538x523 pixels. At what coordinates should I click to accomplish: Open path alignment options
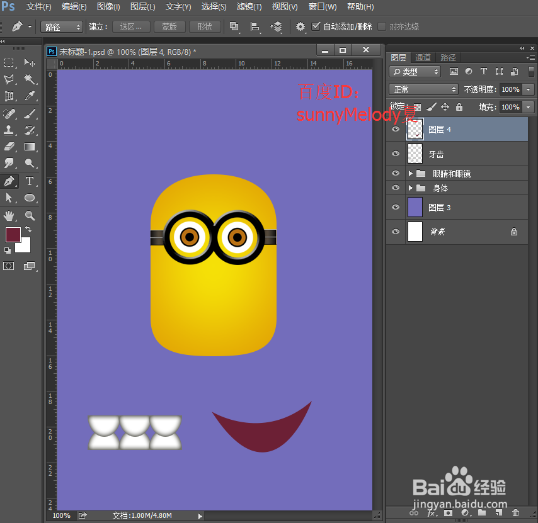[255, 26]
